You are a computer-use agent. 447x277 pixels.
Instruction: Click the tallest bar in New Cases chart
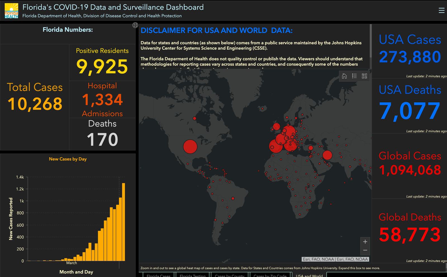(123, 222)
